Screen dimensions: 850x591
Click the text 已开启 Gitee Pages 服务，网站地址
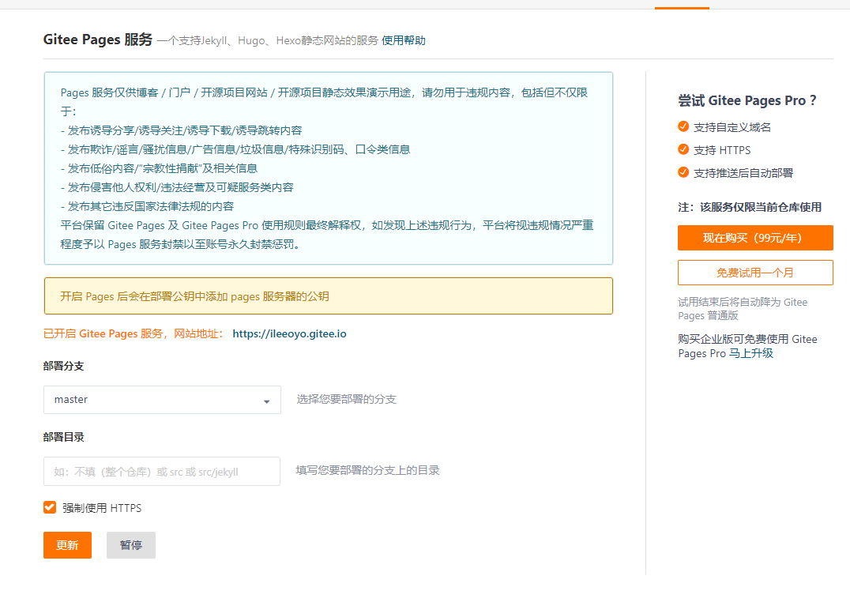pyautogui.click(x=134, y=334)
